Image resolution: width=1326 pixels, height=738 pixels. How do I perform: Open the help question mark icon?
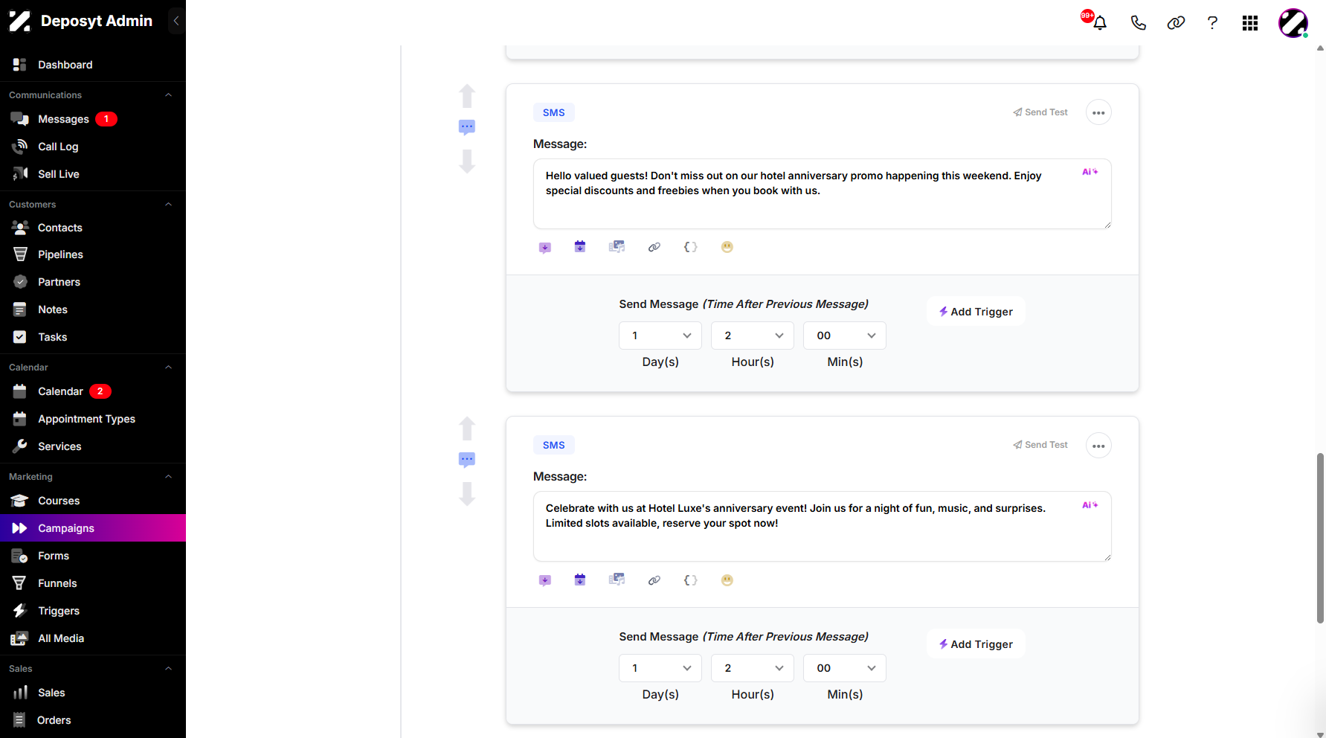click(x=1212, y=22)
